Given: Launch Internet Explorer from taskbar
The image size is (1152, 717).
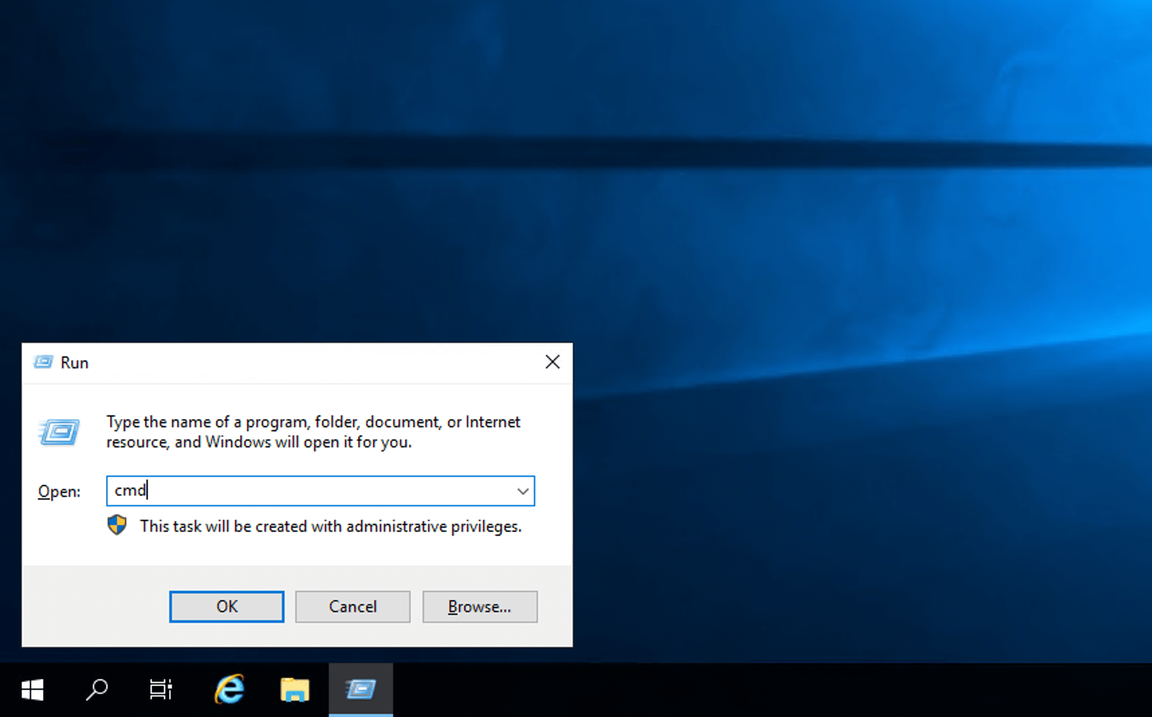Looking at the screenshot, I should [x=229, y=690].
